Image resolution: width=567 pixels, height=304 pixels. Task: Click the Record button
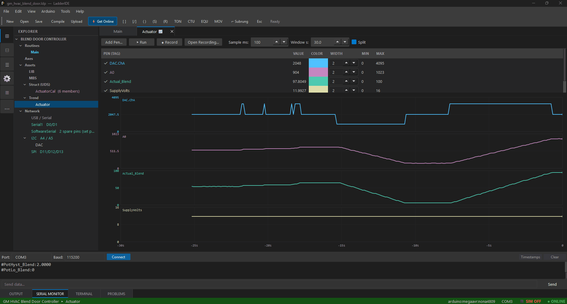pos(169,42)
